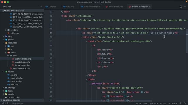Expand the storage folder chevron
Image resolution: width=188 pixels, height=105 pixels.
point(4,88)
